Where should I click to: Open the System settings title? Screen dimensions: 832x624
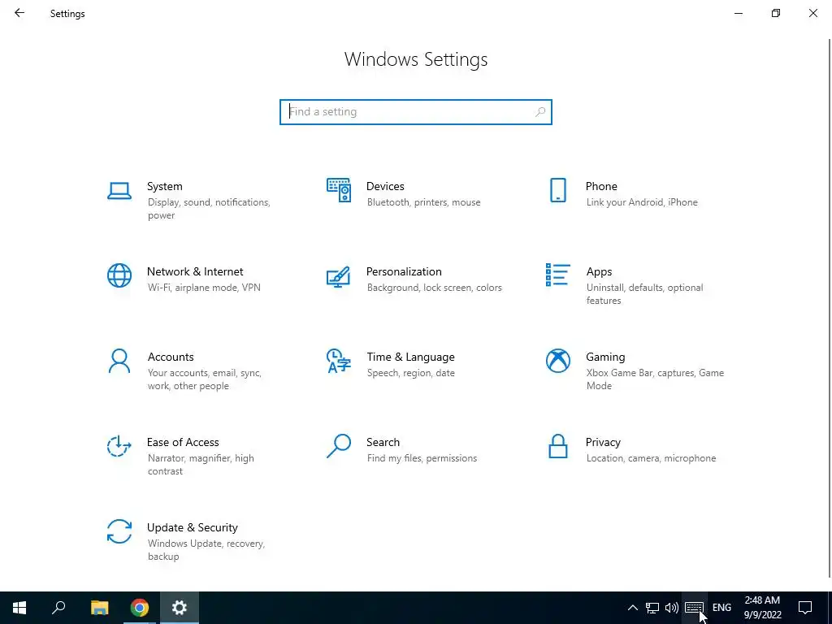(164, 186)
